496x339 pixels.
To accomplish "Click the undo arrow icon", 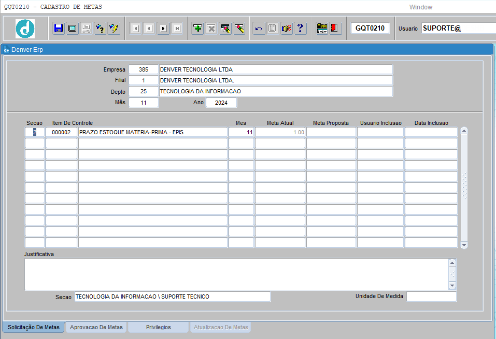I will coord(259,29).
